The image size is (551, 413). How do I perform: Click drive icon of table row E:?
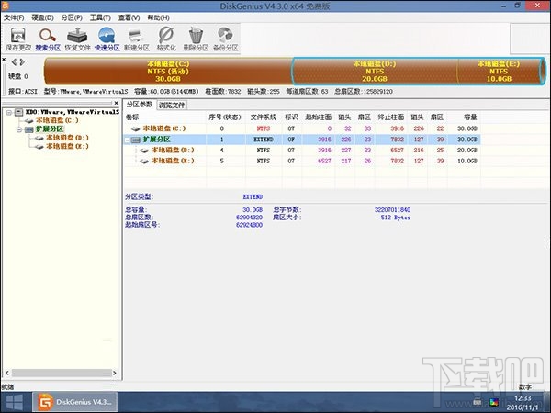pyautogui.click(x=144, y=162)
